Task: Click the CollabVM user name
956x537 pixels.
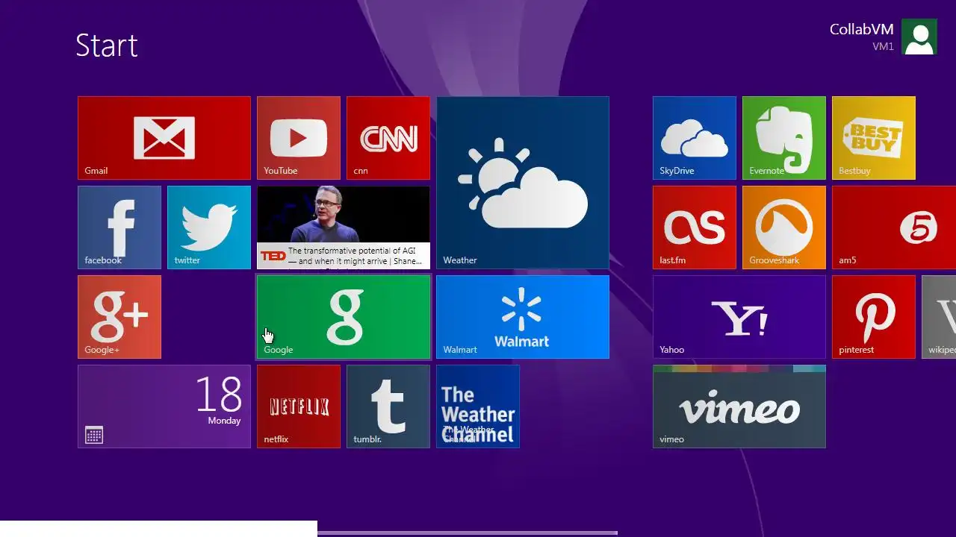Action: click(x=862, y=29)
